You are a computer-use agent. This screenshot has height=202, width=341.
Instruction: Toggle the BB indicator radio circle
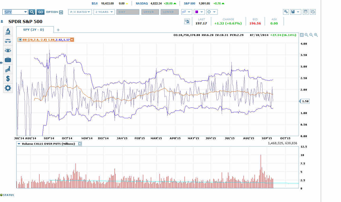20,40
